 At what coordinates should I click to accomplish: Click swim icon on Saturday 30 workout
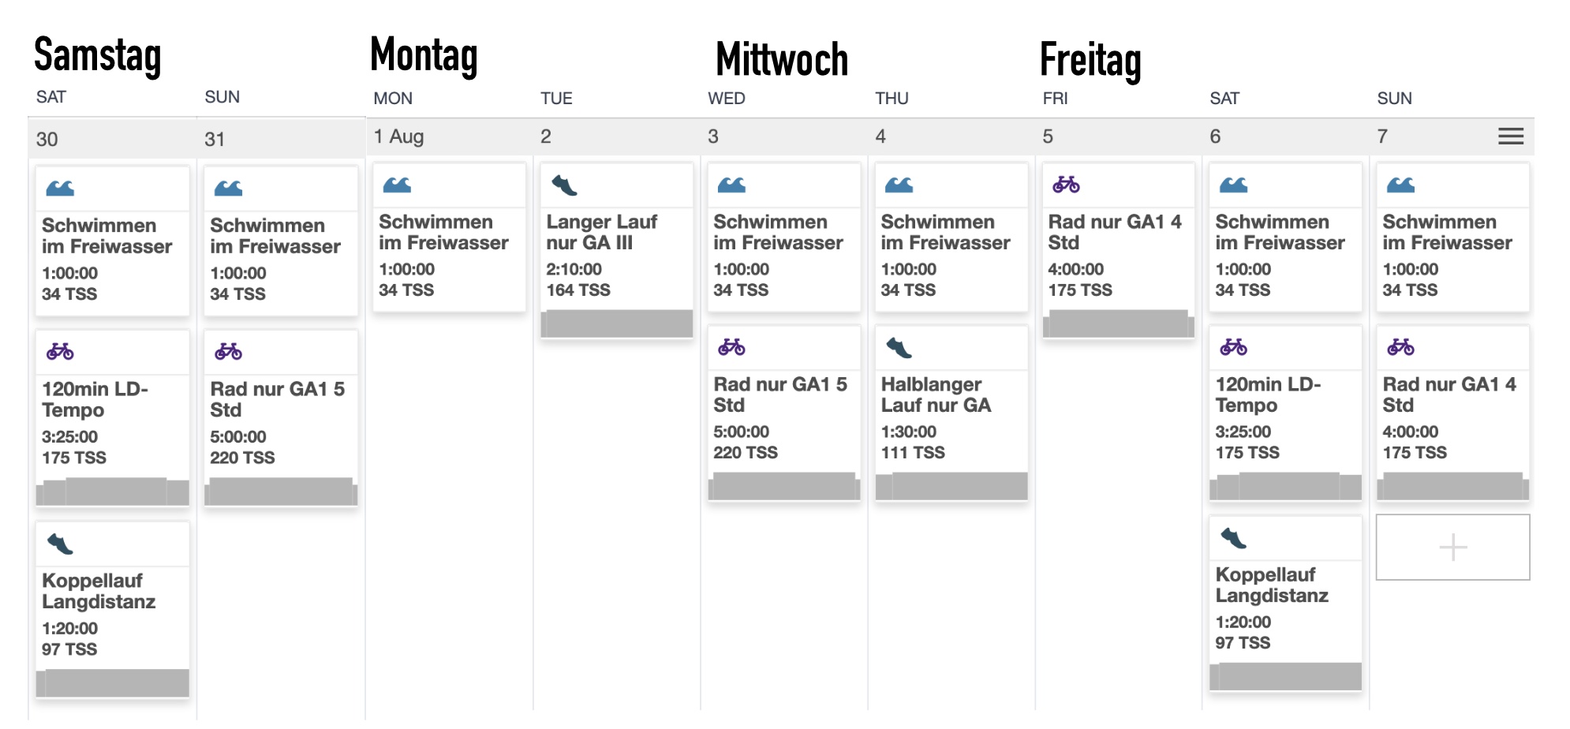60,189
